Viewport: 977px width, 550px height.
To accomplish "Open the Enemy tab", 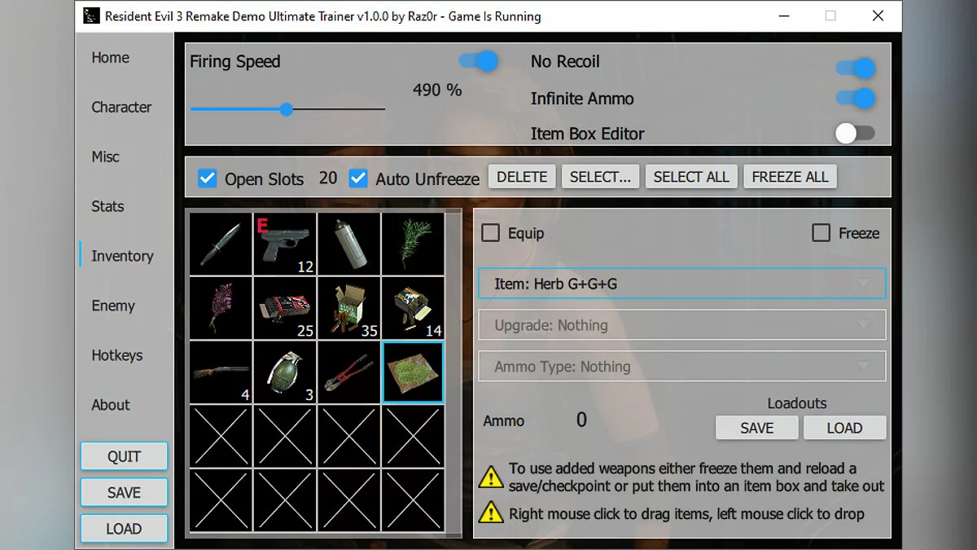I will tap(113, 306).
